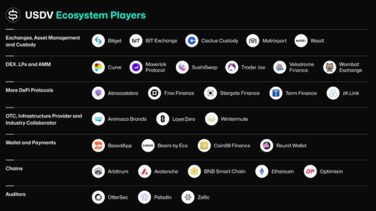Open the Arbitrum chain logo
This screenshot has height=211, width=376.
point(98,171)
